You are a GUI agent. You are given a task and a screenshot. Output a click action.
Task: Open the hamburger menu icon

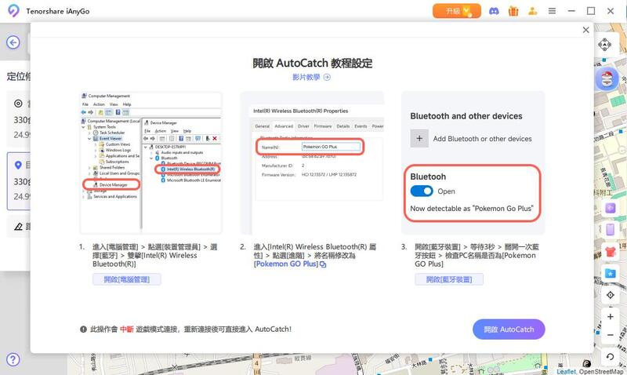[x=552, y=11]
